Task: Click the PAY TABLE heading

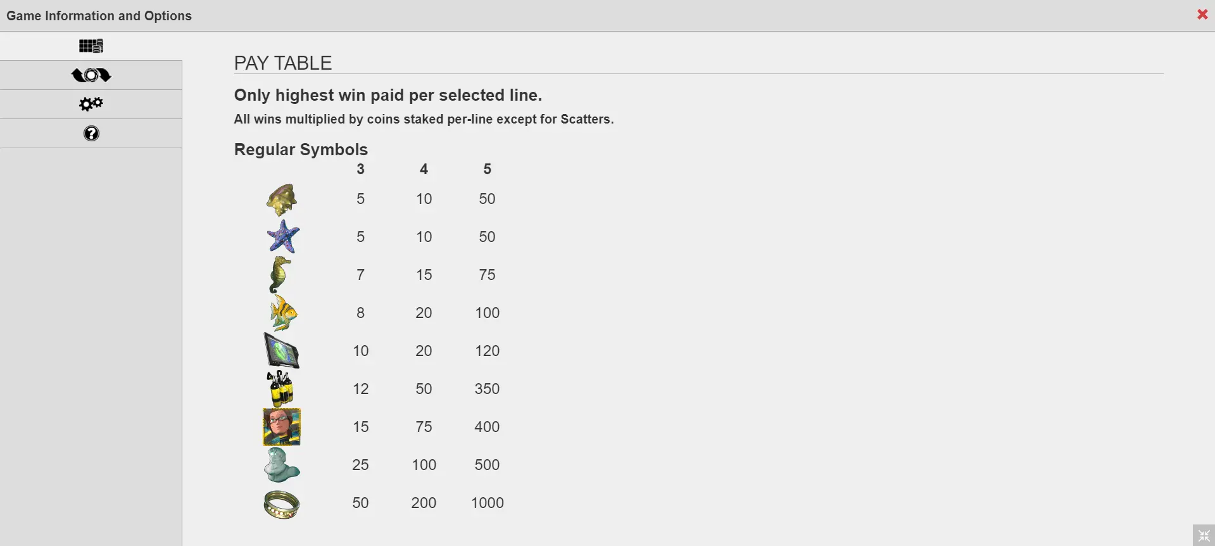Action: point(283,63)
